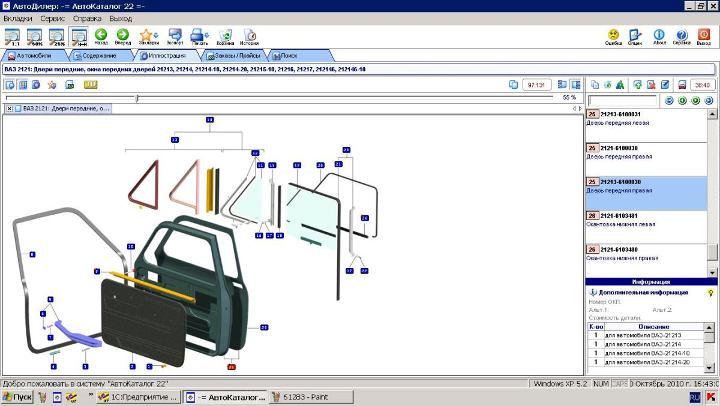The width and height of the screenshot is (720, 406).
Task: Click the part search input field
Action: (622, 101)
